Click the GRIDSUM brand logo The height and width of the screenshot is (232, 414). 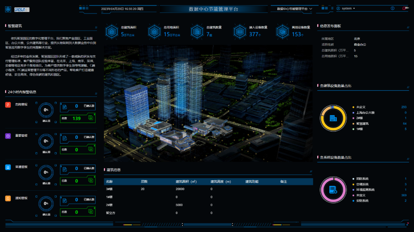pyautogui.click(x=22, y=10)
